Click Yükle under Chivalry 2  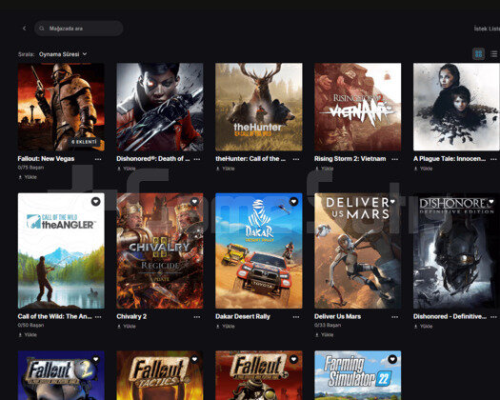click(x=127, y=327)
